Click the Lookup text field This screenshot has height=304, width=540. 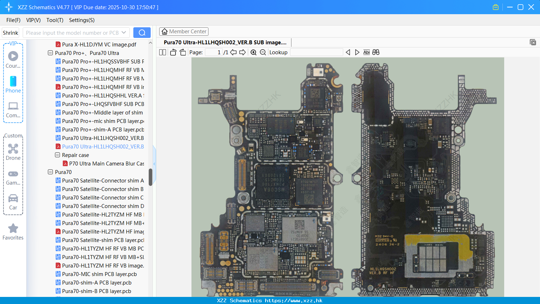click(316, 52)
